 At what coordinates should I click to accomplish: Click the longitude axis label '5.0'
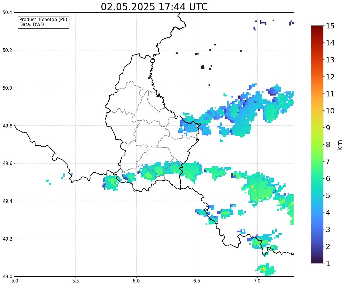tap(15, 281)
